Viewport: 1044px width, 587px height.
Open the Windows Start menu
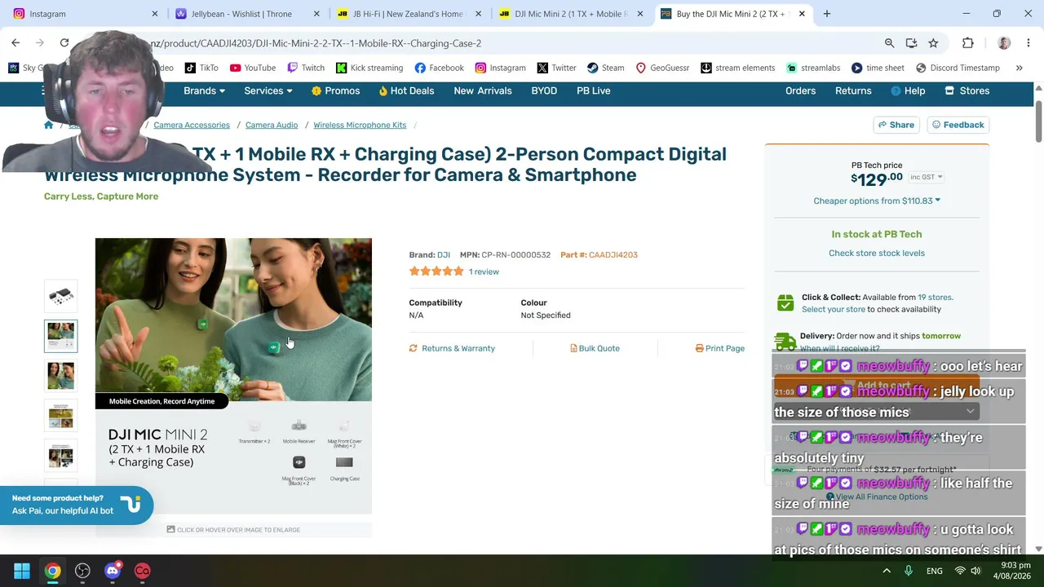pyautogui.click(x=22, y=571)
